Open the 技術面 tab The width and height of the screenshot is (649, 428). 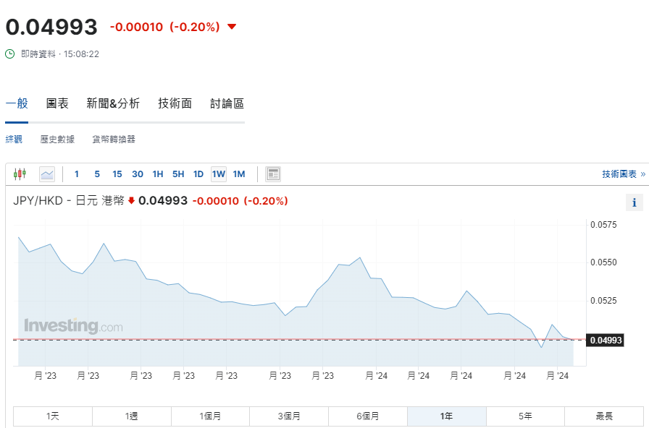point(175,103)
